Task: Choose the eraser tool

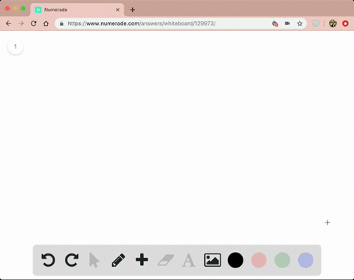Action: coord(165,260)
